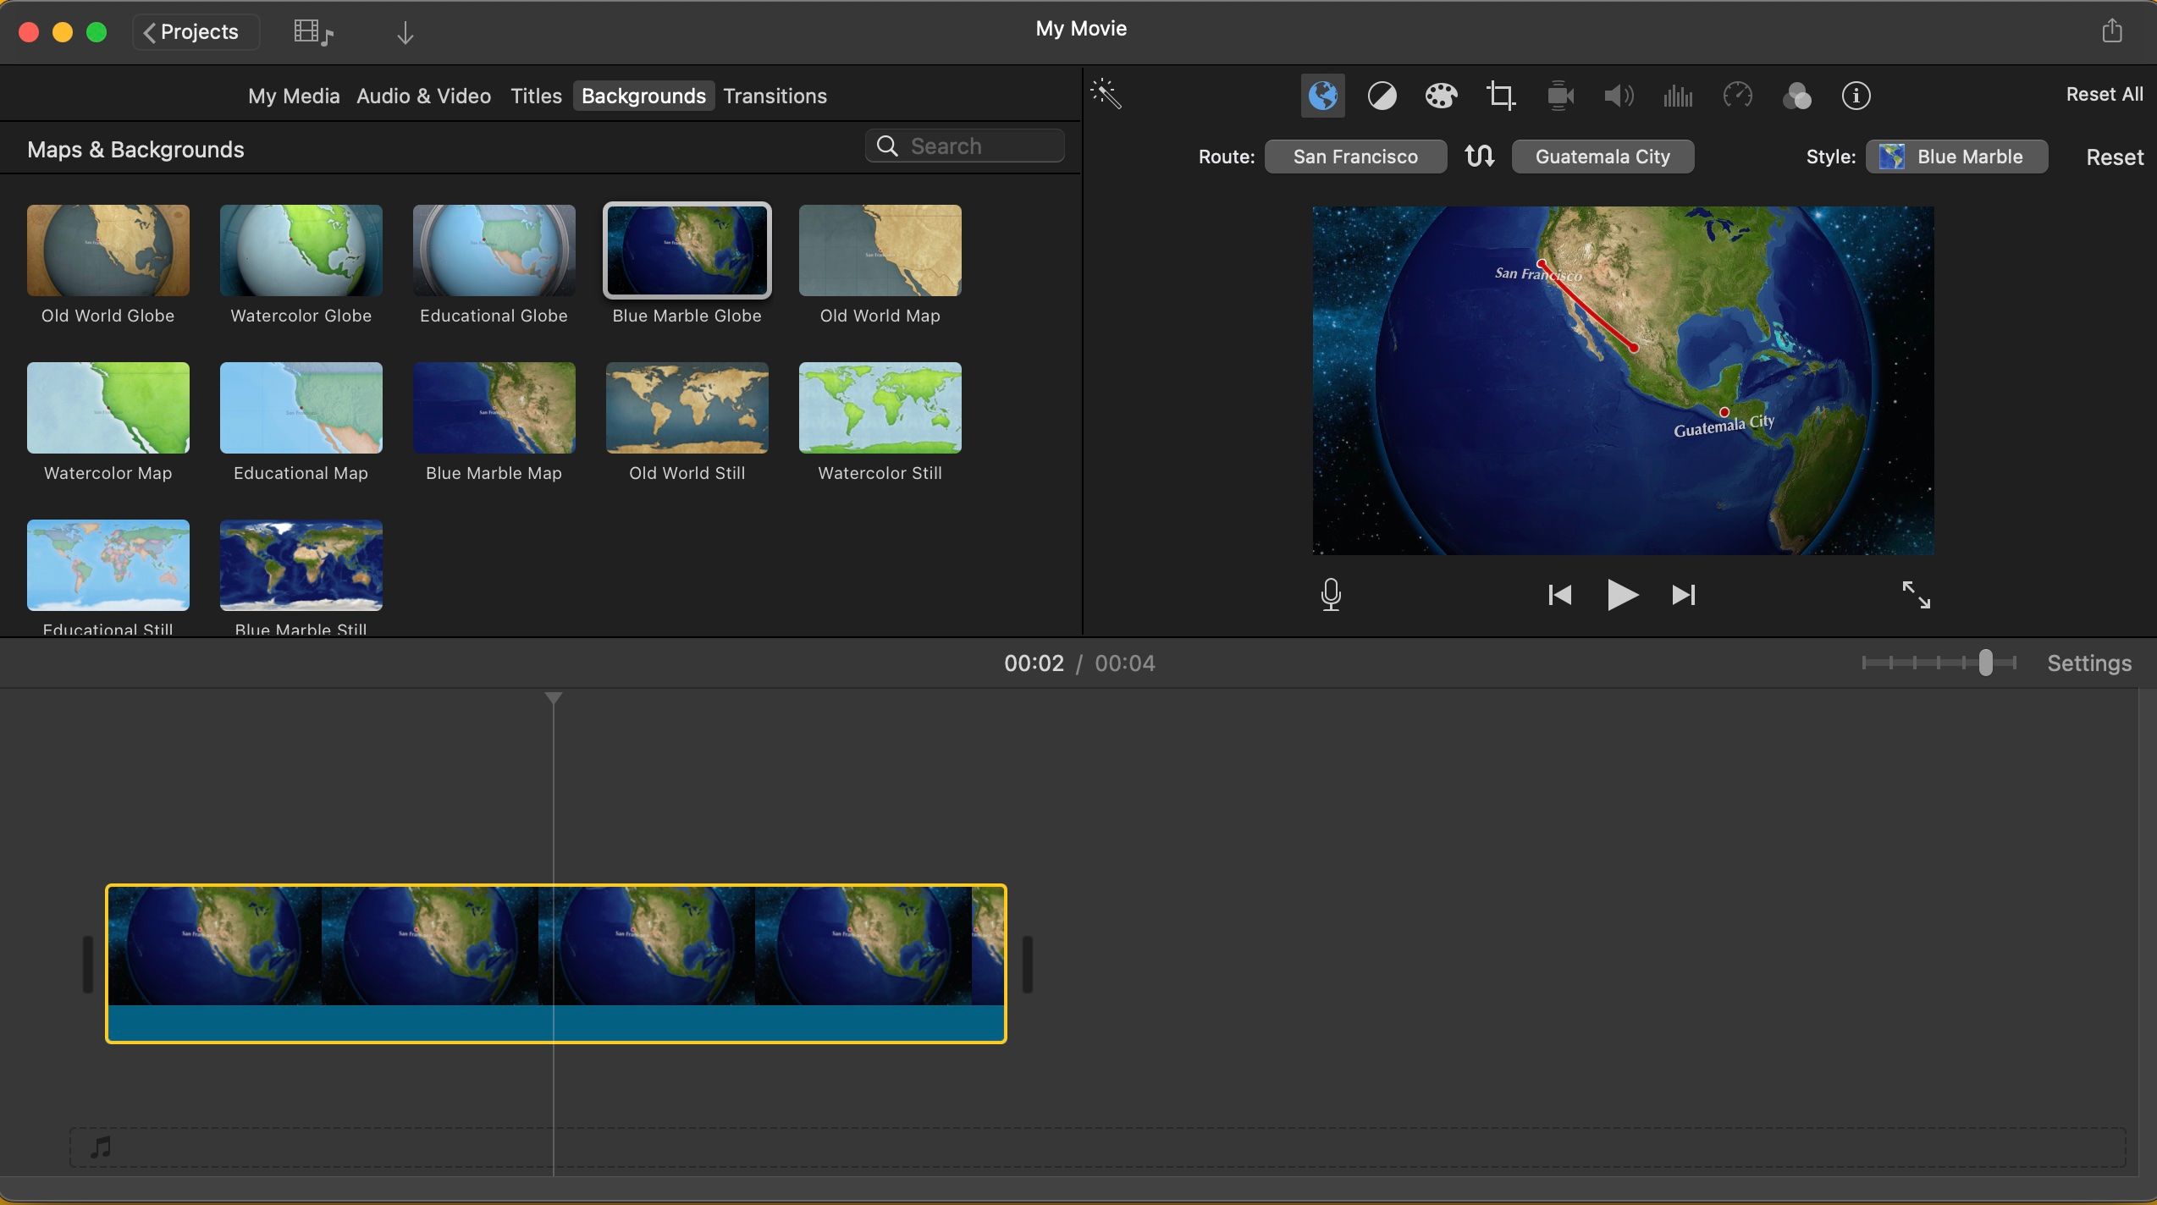Click the Reset All button
The image size is (2157, 1205).
tap(2105, 93)
